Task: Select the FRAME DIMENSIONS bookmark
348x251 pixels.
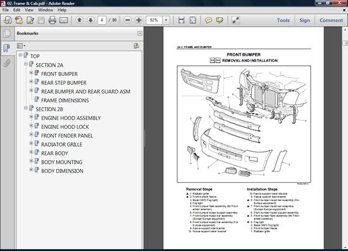Action: 65,101
